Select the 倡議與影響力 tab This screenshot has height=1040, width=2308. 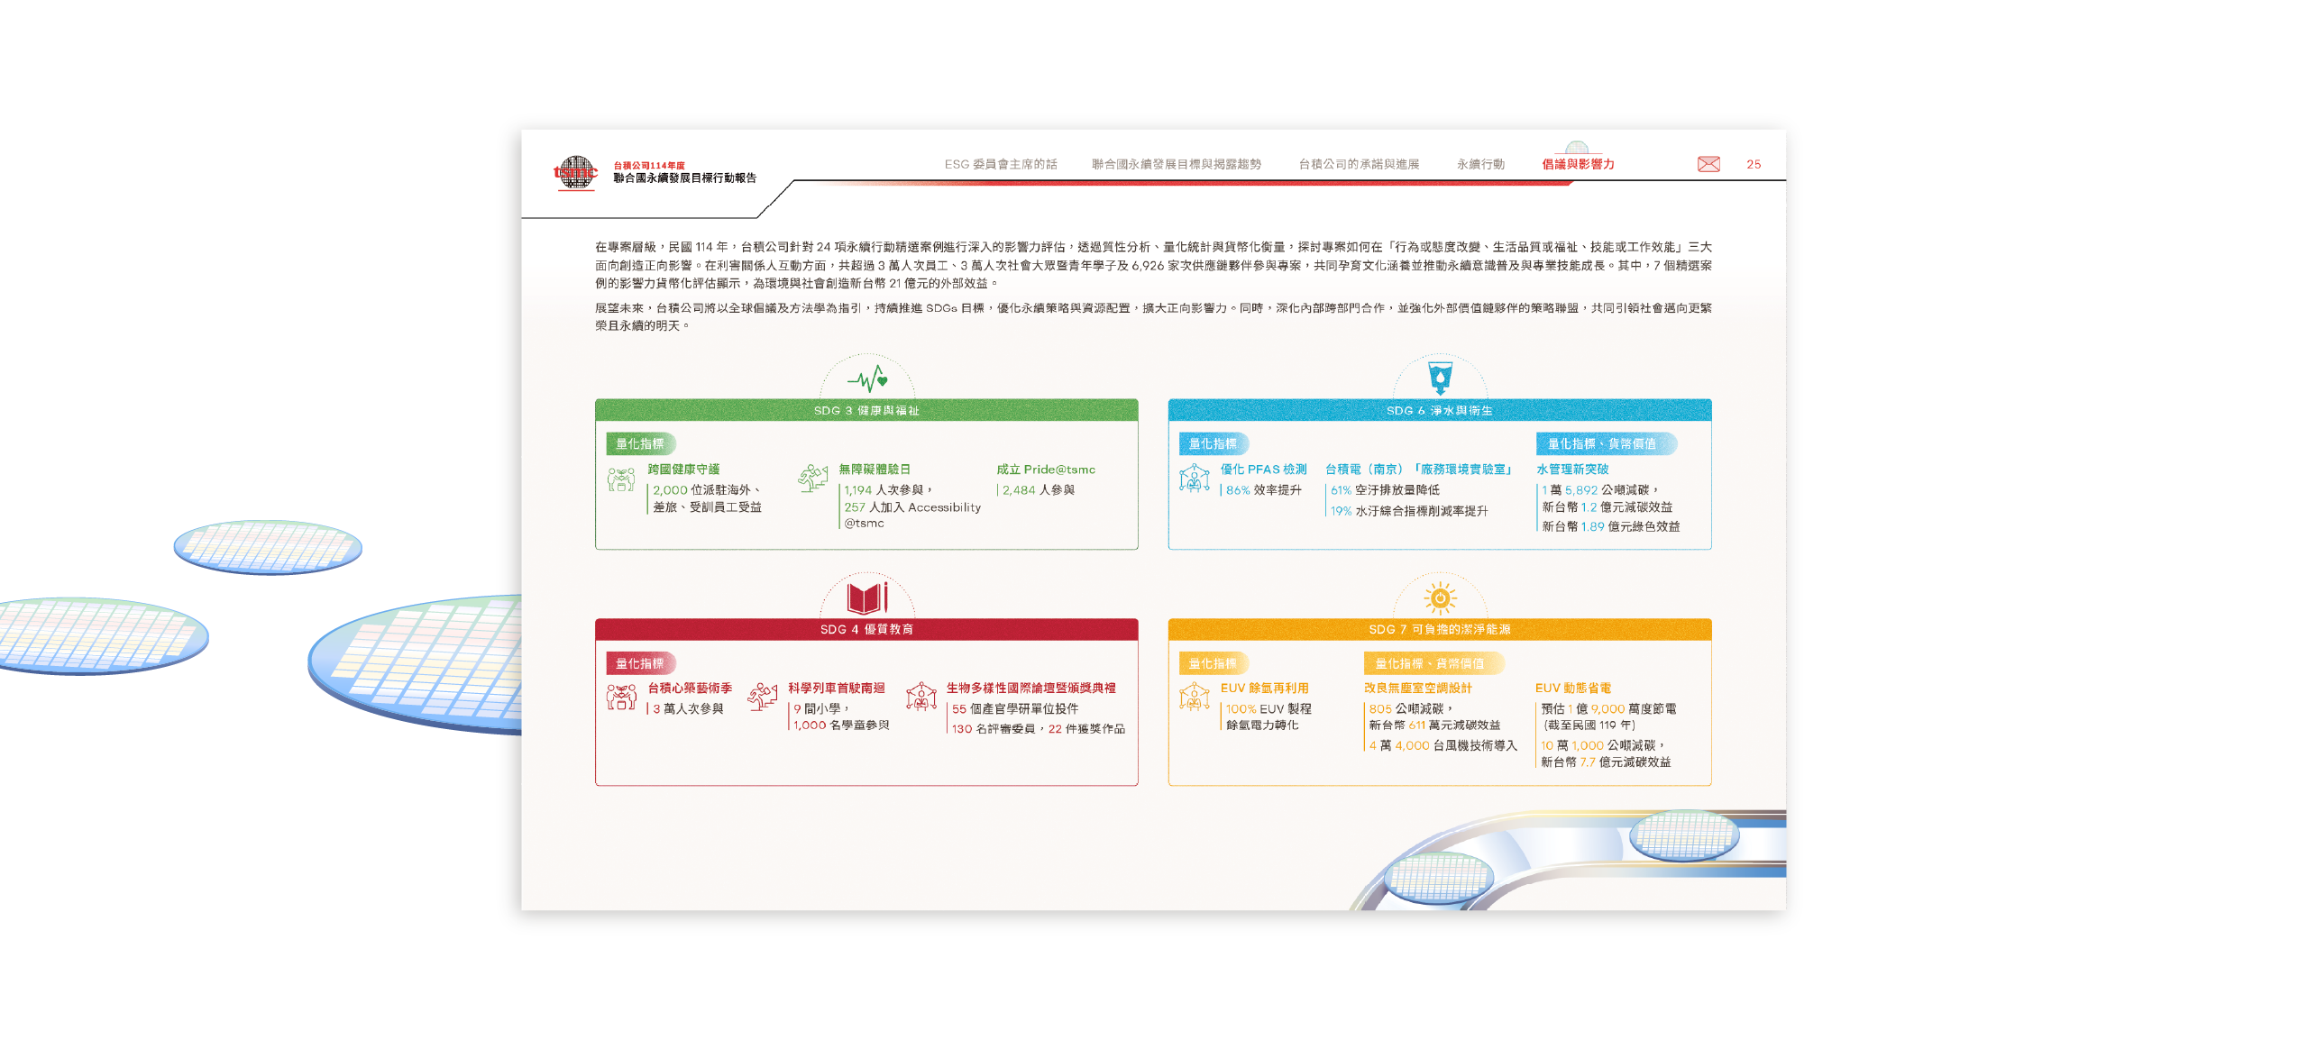point(1578,164)
